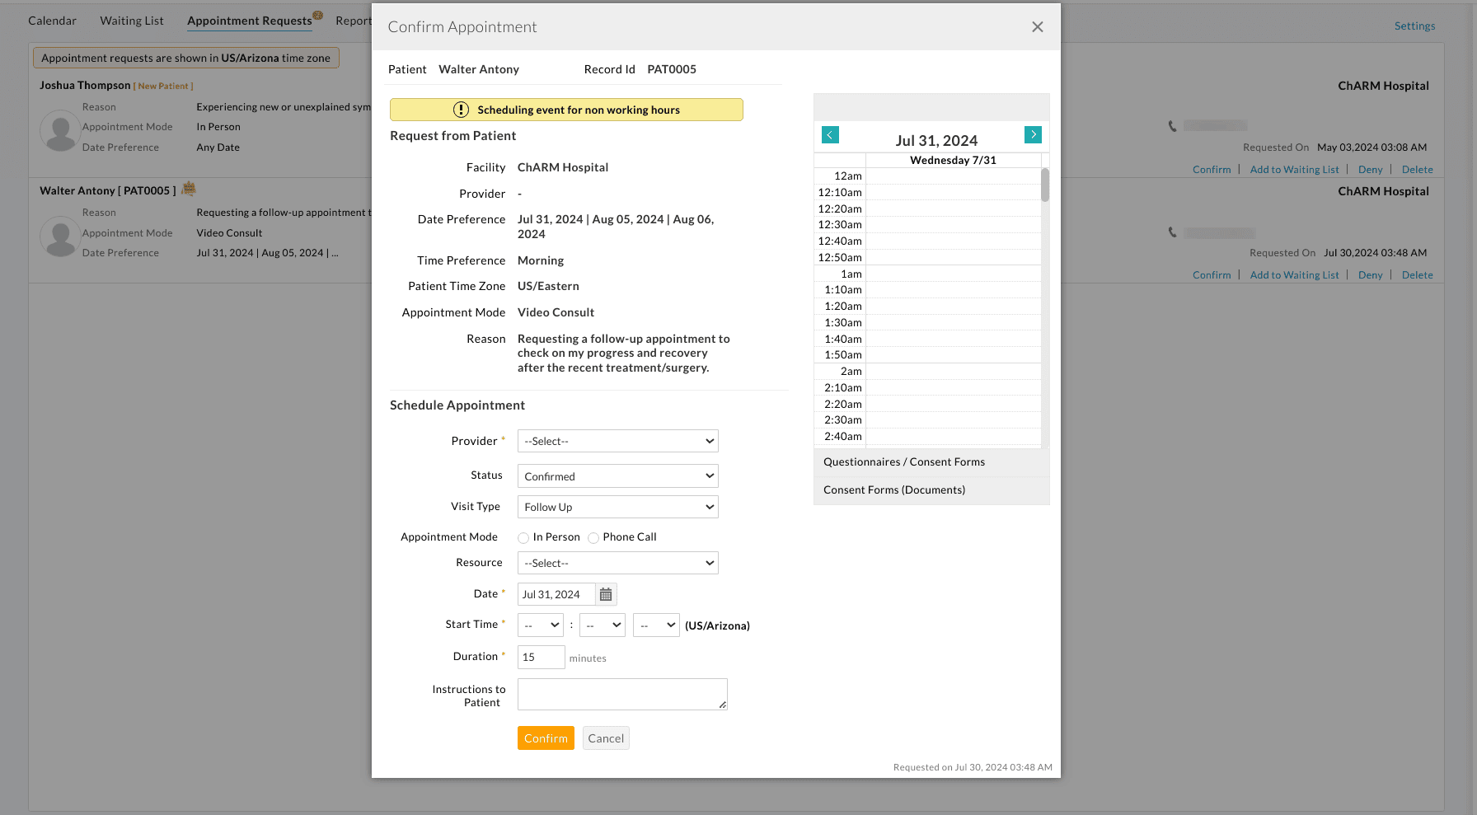Click the right arrow to view next day
1477x815 pixels.
point(1033,134)
